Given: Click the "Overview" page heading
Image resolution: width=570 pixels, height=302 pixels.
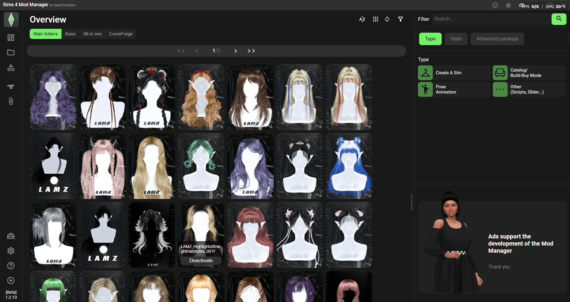Looking at the screenshot, I should point(48,20).
